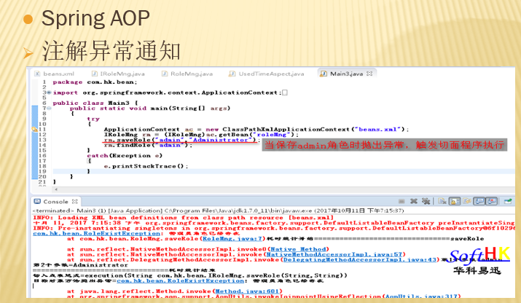Close the Console view
Viewport: 521px width, 303px height.
[75, 202]
